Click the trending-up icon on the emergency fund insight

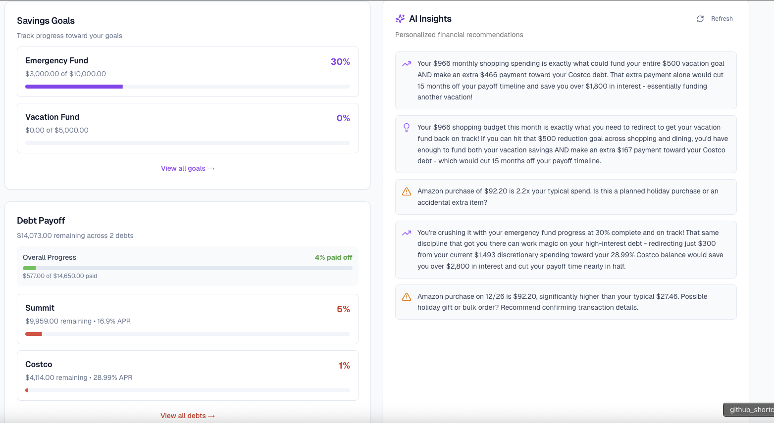406,233
